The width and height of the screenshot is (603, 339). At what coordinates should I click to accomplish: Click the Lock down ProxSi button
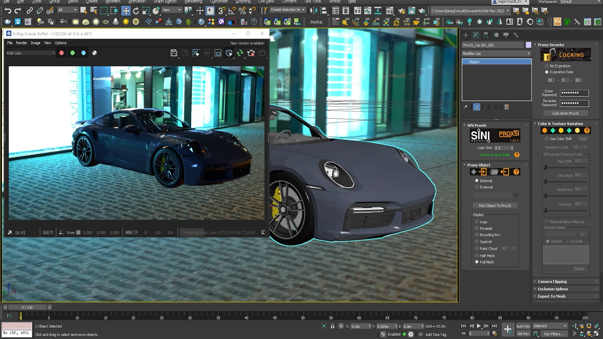pos(565,113)
